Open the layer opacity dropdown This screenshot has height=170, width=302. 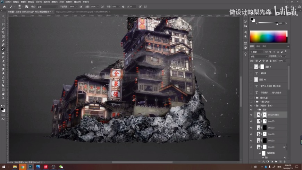(285, 57)
